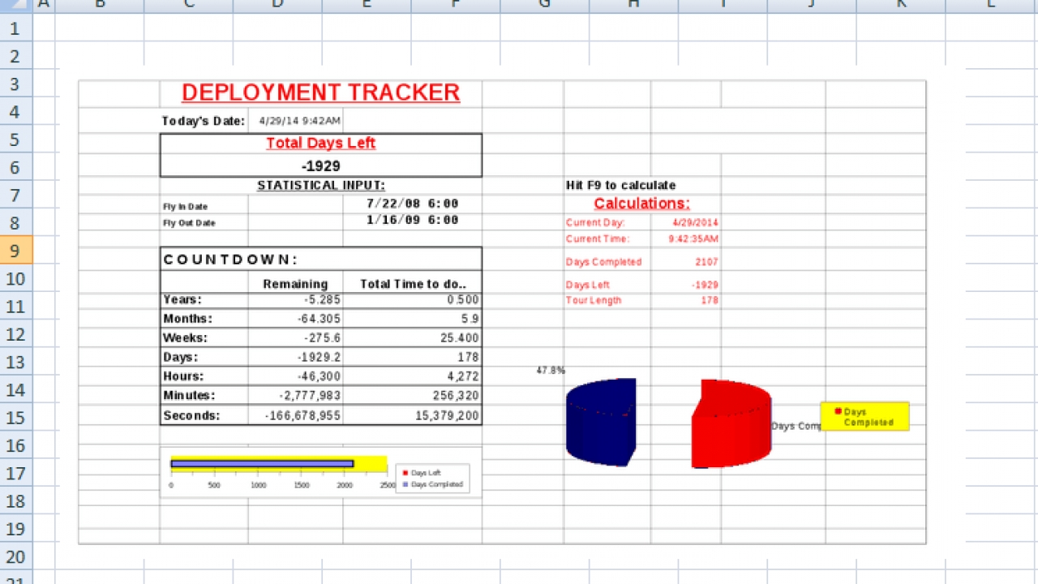Click the Today's Date label
The height and width of the screenshot is (584, 1038).
click(x=203, y=121)
